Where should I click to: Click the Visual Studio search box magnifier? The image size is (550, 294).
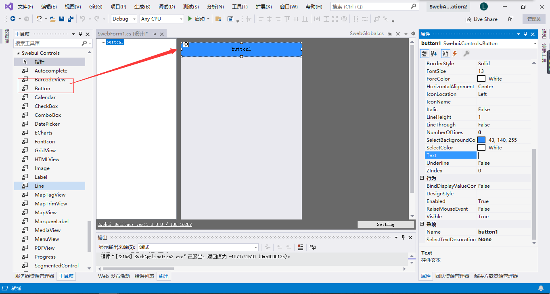click(x=413, y=6)
